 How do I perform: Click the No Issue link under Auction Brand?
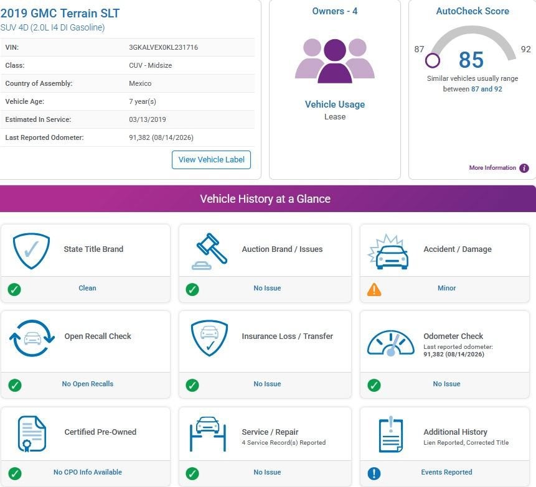coord(267,288)
